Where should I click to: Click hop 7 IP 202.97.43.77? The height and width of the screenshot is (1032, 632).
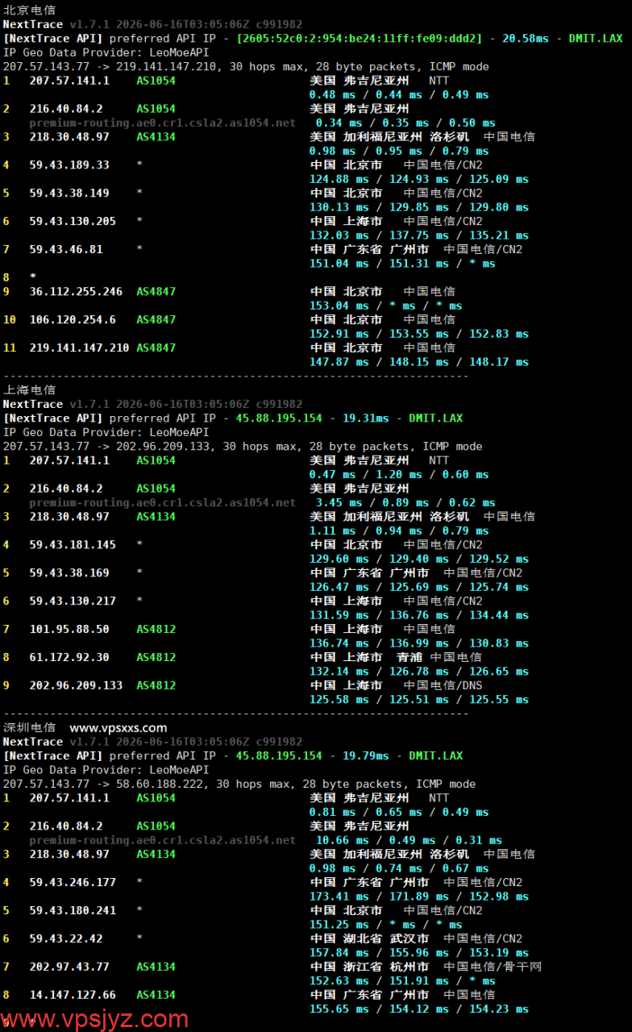click(69, 967)
